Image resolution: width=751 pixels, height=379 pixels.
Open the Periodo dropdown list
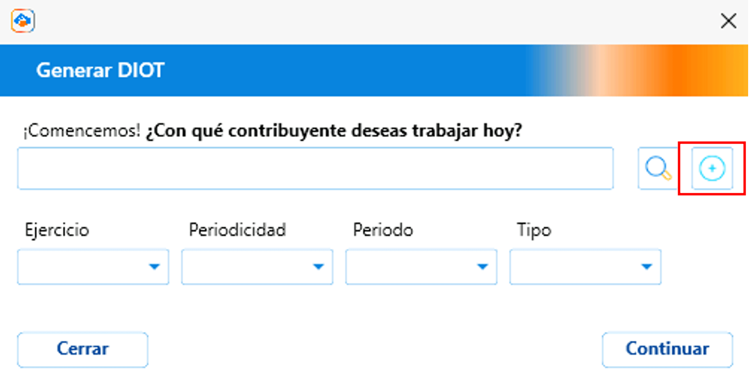pyautogui.click(x=421, y=266)
